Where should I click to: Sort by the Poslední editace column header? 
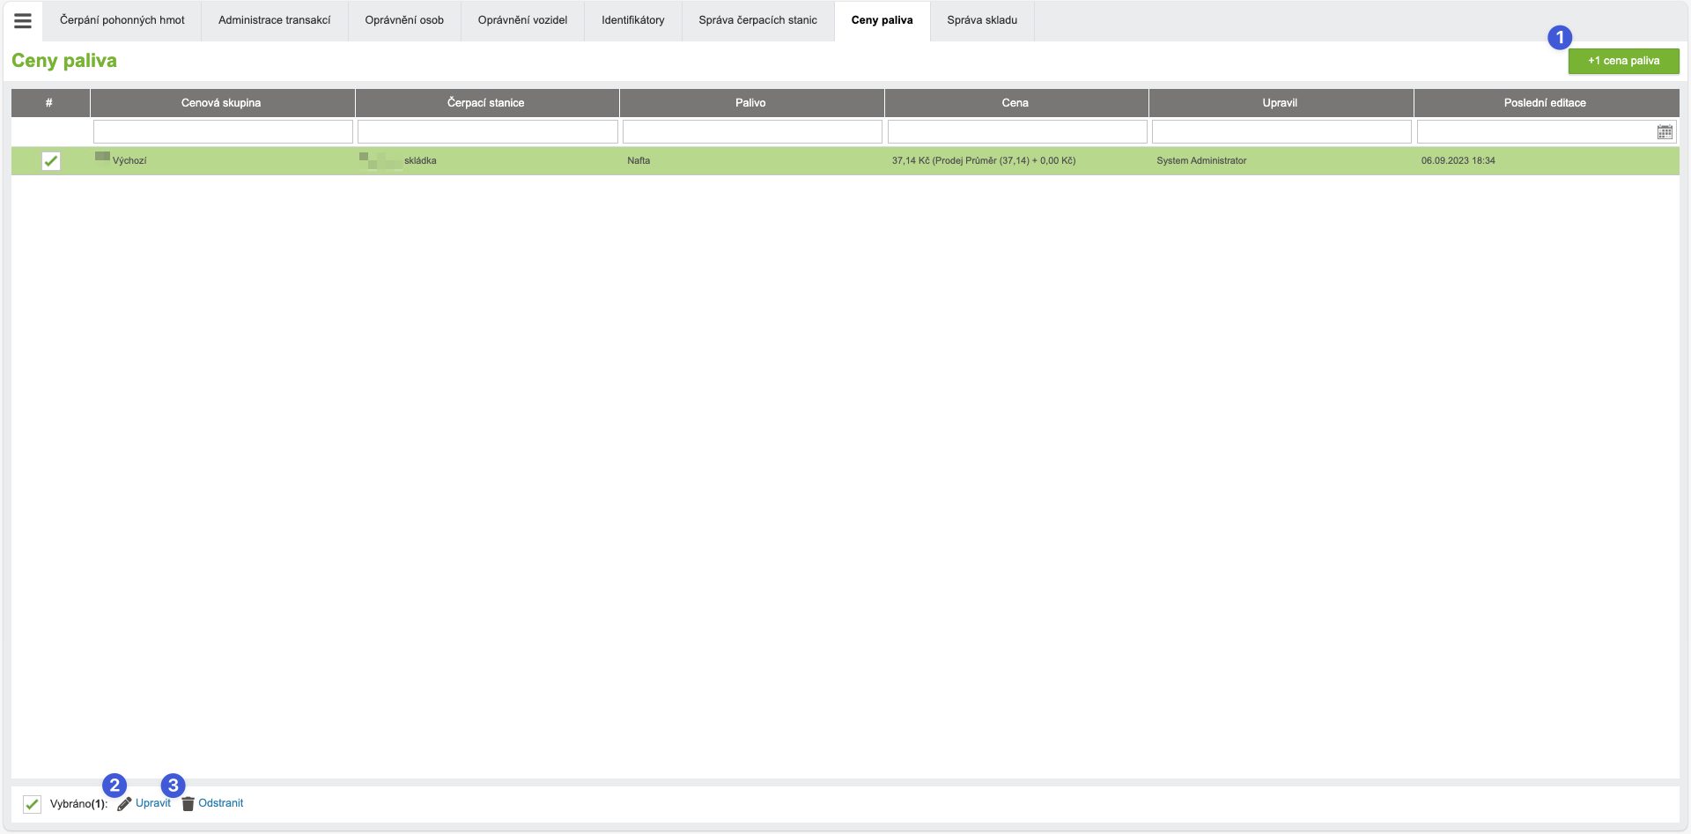1546,103
